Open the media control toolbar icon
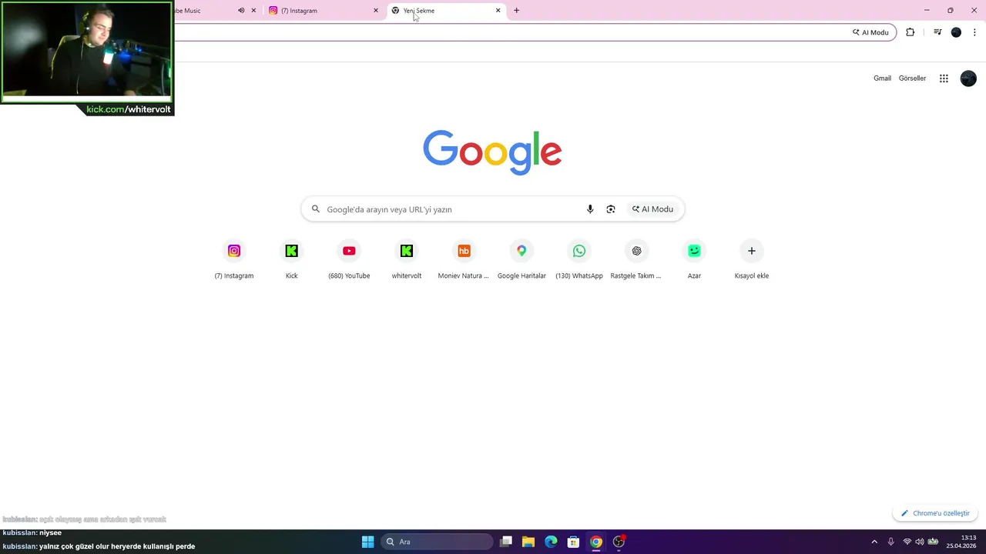Screen dimensions: 986x554 pyautogui.click(x=937, y=32)
